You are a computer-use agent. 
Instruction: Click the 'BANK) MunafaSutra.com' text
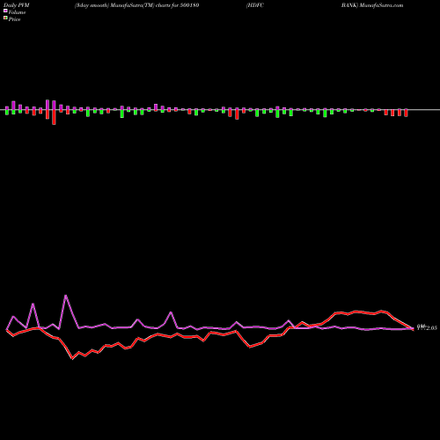pos(372,5)
